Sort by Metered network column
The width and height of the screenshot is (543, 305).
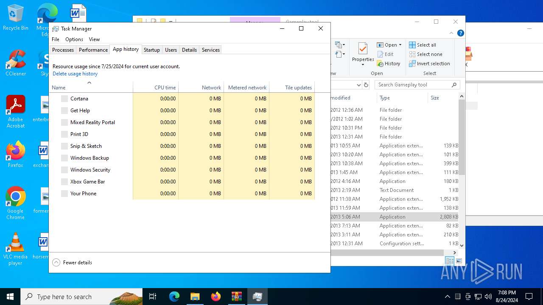[x=246, y=87]
